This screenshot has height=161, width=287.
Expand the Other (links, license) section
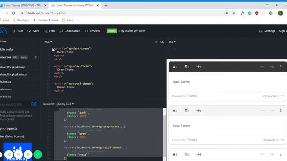click(x=12, y=136)
